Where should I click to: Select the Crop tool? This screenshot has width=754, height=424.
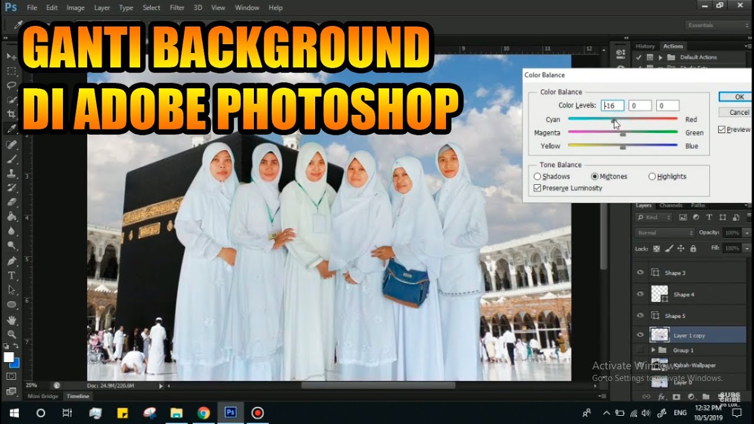[x=11, y=114]
